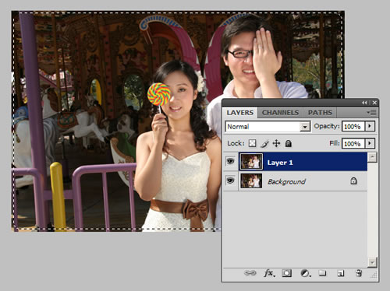390x291 pixels.
Task: Select Layer 1 thumbnail
Action: pos(251,162)
